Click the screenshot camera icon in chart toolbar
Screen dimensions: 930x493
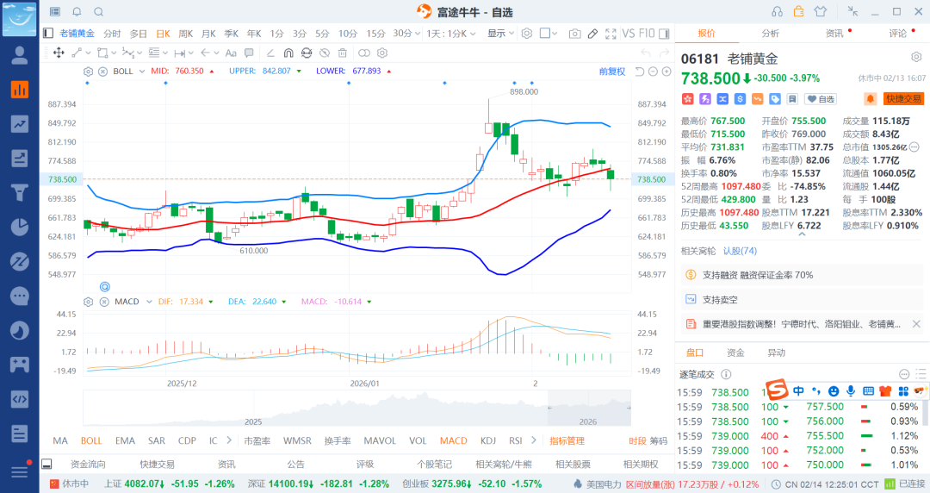[574, 34]
